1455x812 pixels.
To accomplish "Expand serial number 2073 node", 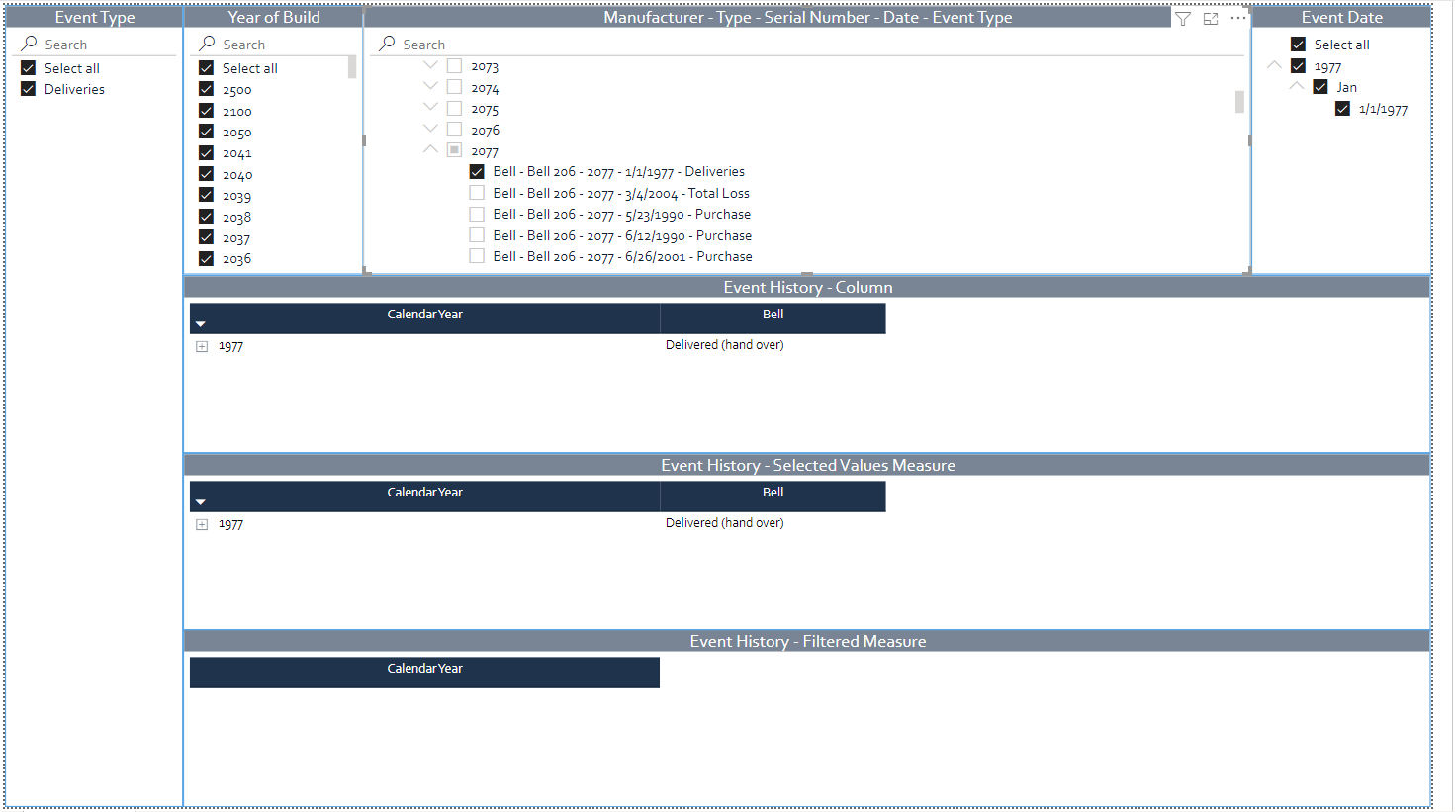I will [x=430, y=65].
